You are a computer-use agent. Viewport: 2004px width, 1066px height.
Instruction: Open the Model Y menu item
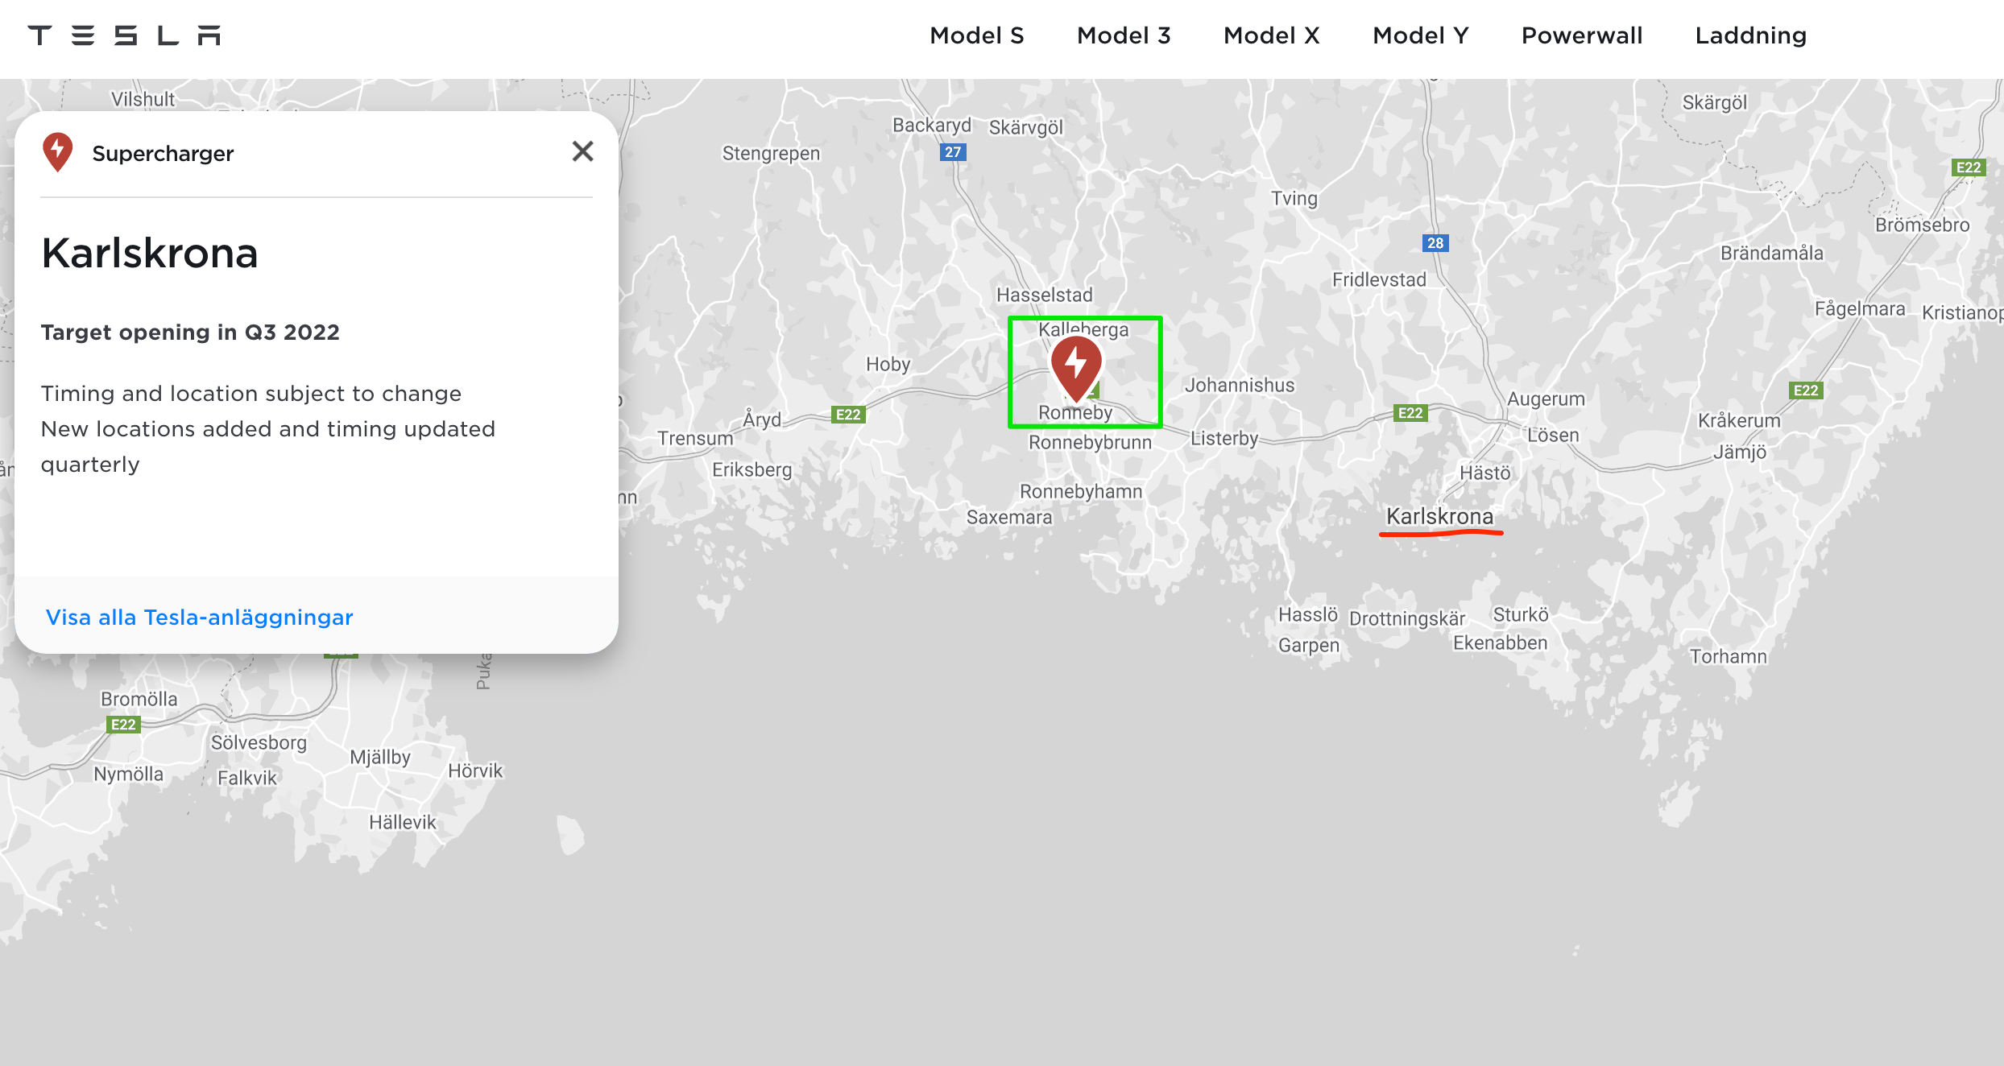tap(1420, 35)
